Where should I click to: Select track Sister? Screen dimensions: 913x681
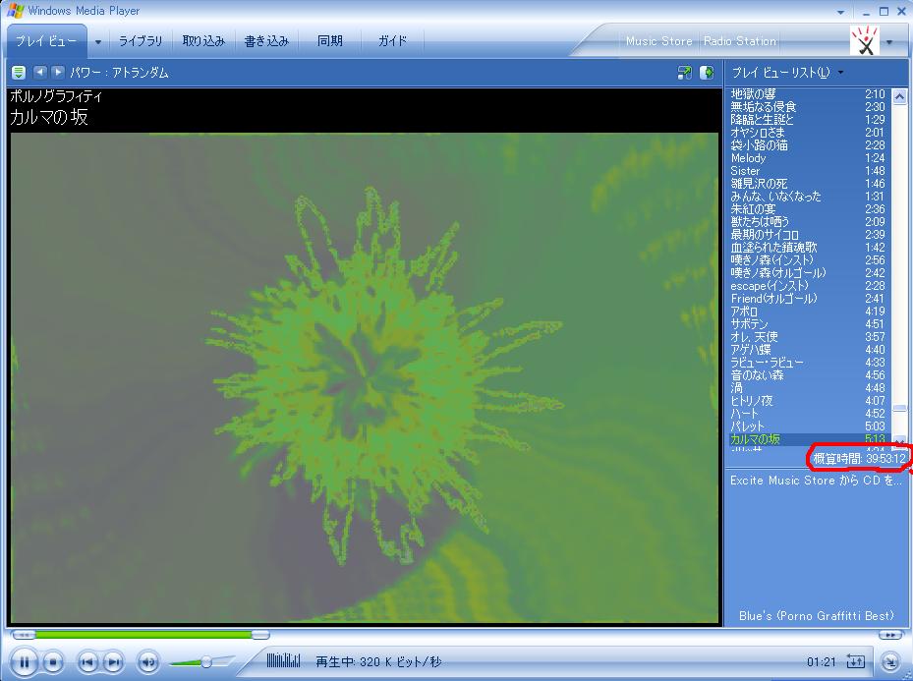coord(808,171)
